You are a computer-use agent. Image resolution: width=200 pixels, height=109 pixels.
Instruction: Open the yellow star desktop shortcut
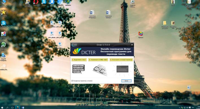(3, 13)
